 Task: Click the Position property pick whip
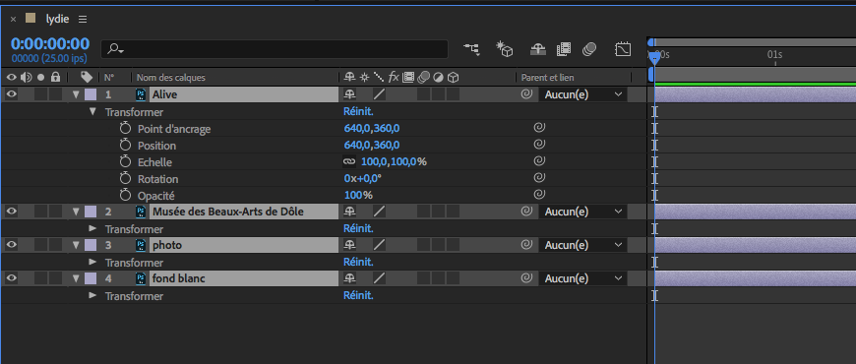(539, 145)
